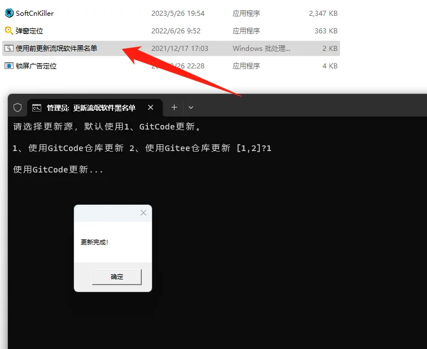The width and height of the screenshot is (427, 349).
Task: Click the cmd icon on the terminal tab
Action: (x=37, y=107)
